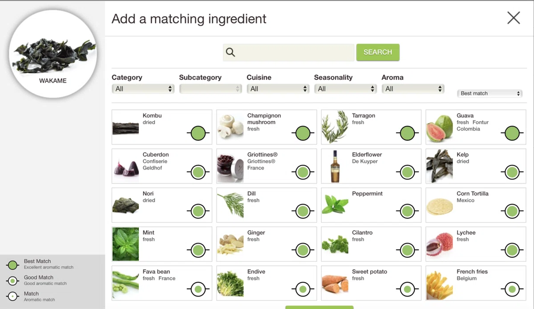Select the Elderflower De Kuyper match circle
Screen dimensions: 534x309
pyautogui.click(x=407, y=172)
